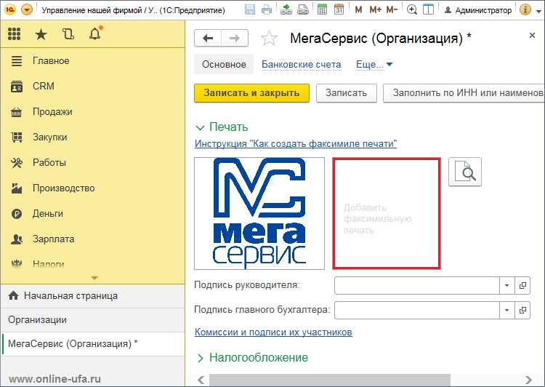Click horizontal scrollbar right arrow
The width and height of the screenshot is (545, 387).
click(x=529, y=380)
